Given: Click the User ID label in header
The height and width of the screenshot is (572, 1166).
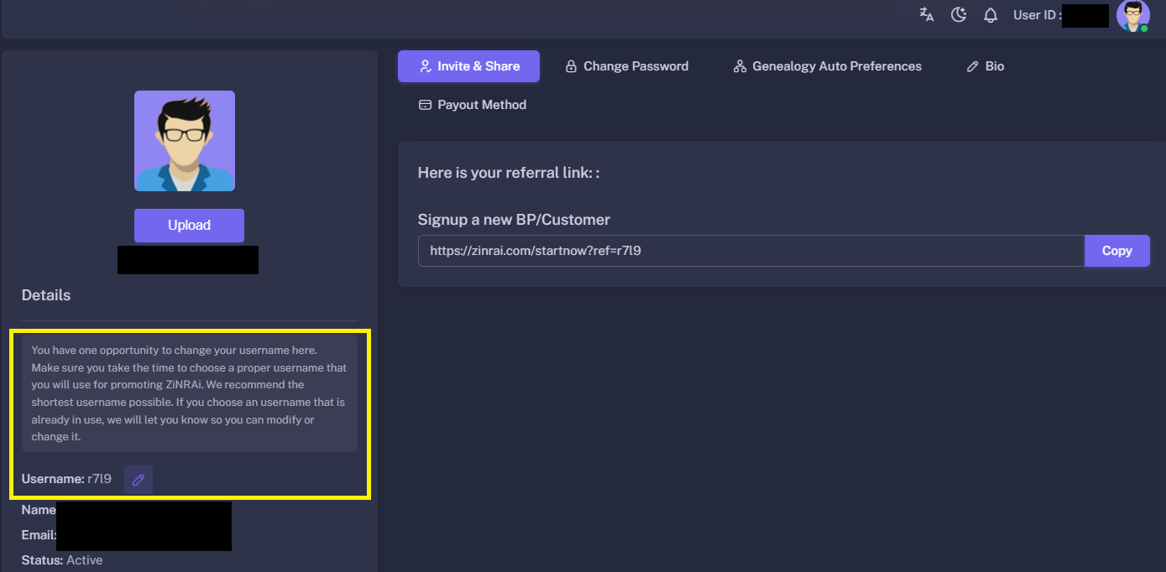Looking at the screenshot, I should tap(1038, 15).
